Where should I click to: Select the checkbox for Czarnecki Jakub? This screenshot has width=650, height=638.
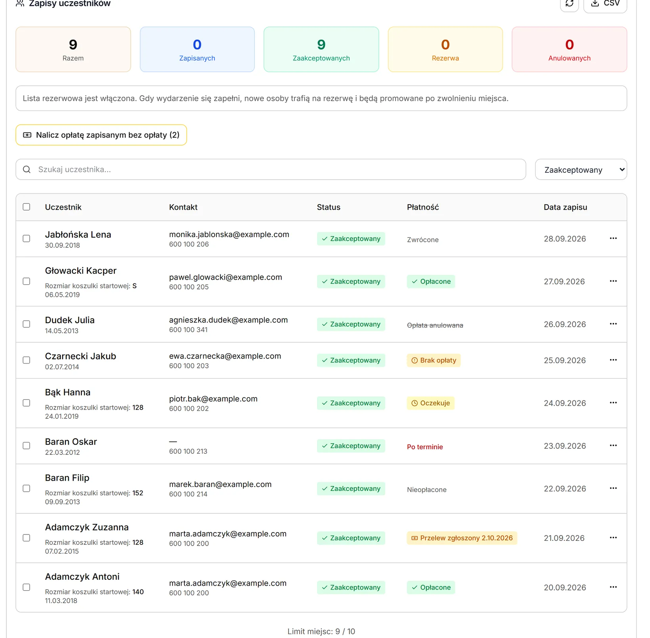click(x=27, y=360)
